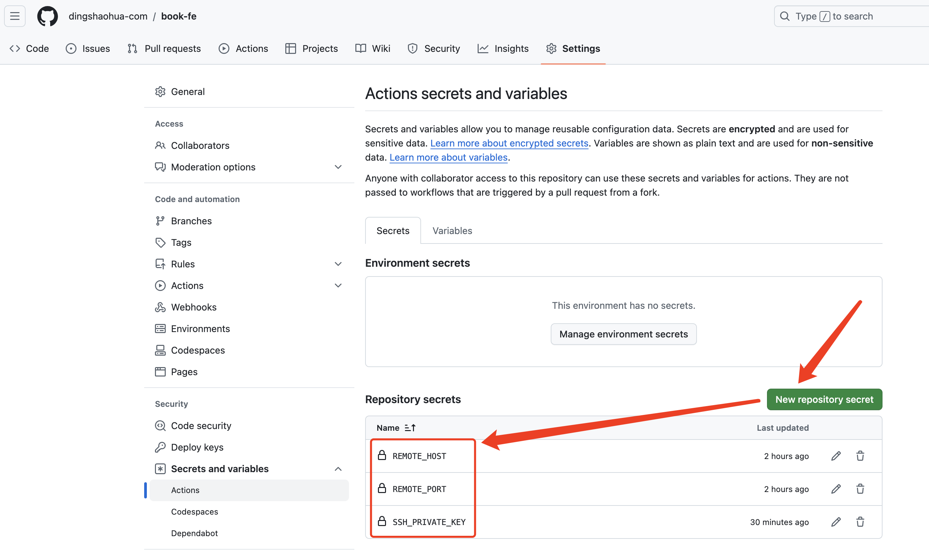This screenshot has height=555, width=929.
Task: Click Manage environment secrets button
Action: [624, 334]
